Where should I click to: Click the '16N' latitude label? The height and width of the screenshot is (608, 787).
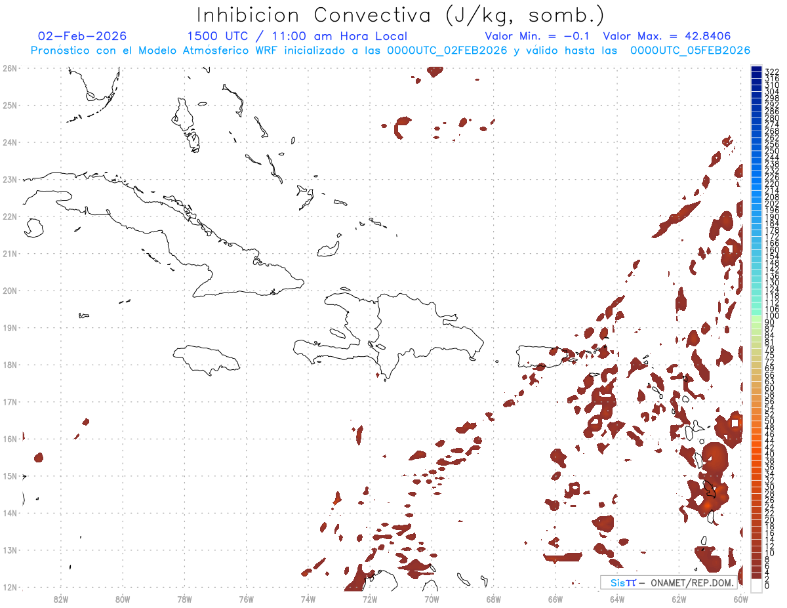[x=10, y=439]
